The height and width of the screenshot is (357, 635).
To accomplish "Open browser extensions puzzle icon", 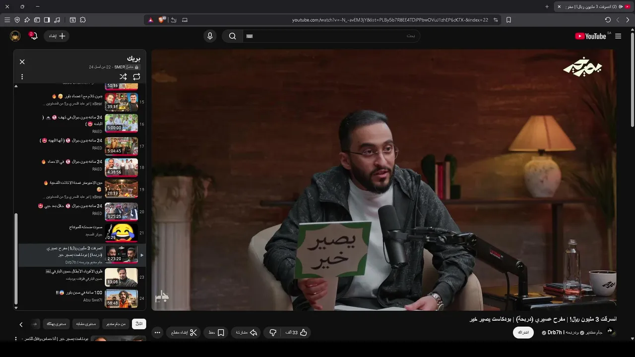I will [x=83, y=20].
